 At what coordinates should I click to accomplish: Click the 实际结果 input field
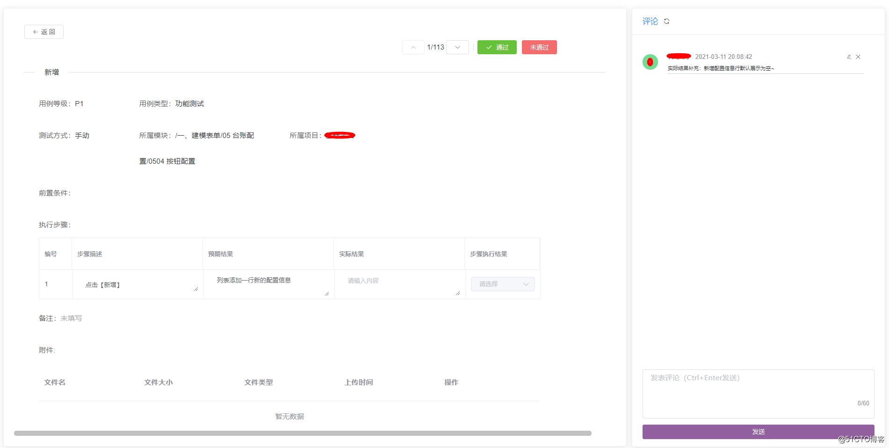point(400,284)
